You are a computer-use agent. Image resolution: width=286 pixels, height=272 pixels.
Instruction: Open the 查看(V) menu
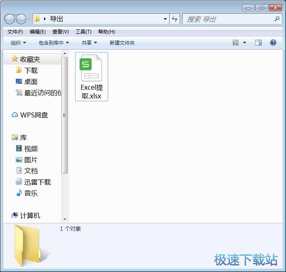click(x=61, y=32)
